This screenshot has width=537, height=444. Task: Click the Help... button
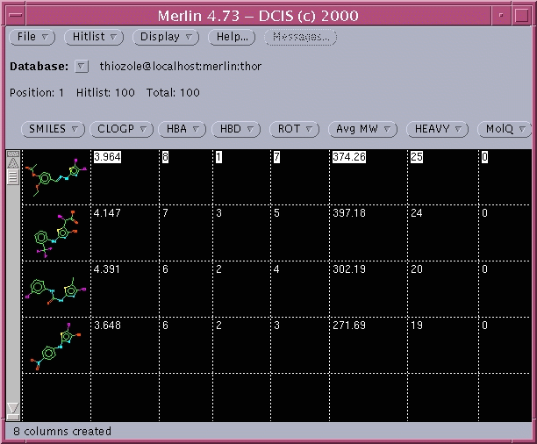pyautogui.click(x=232, y=37)
